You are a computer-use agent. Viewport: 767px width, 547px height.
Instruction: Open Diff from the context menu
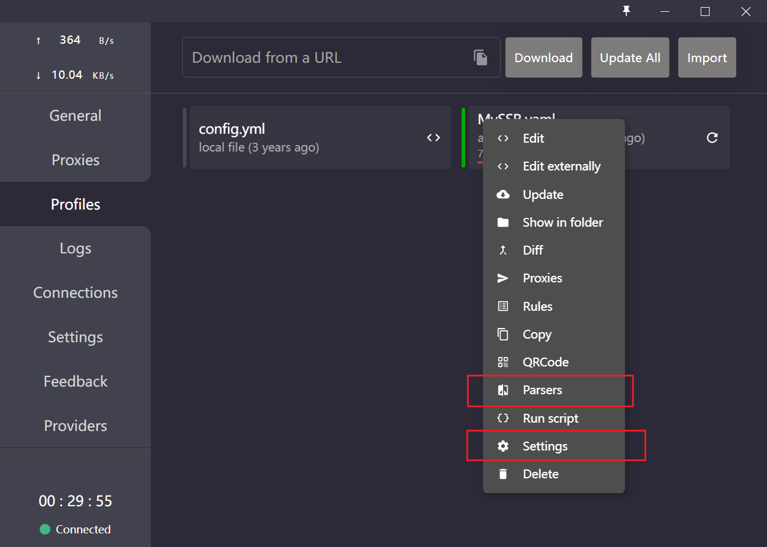click(533, 250)
